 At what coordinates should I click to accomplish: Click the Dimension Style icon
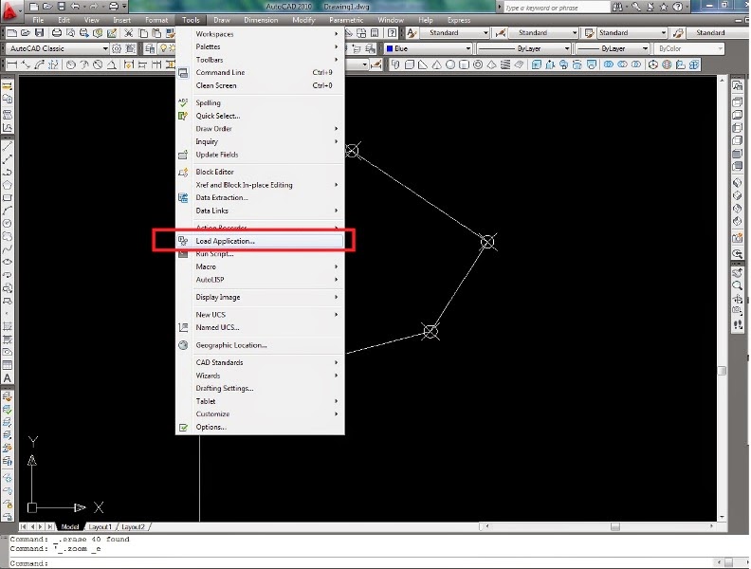(x=501, y=33)
